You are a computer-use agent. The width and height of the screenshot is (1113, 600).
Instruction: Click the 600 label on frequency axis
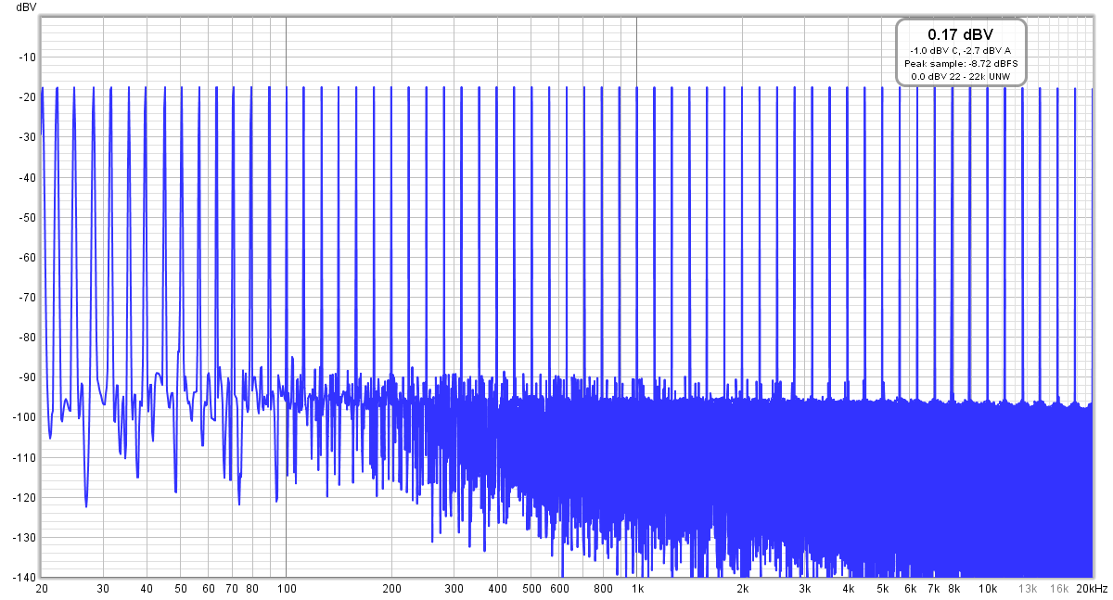(559, 589)
